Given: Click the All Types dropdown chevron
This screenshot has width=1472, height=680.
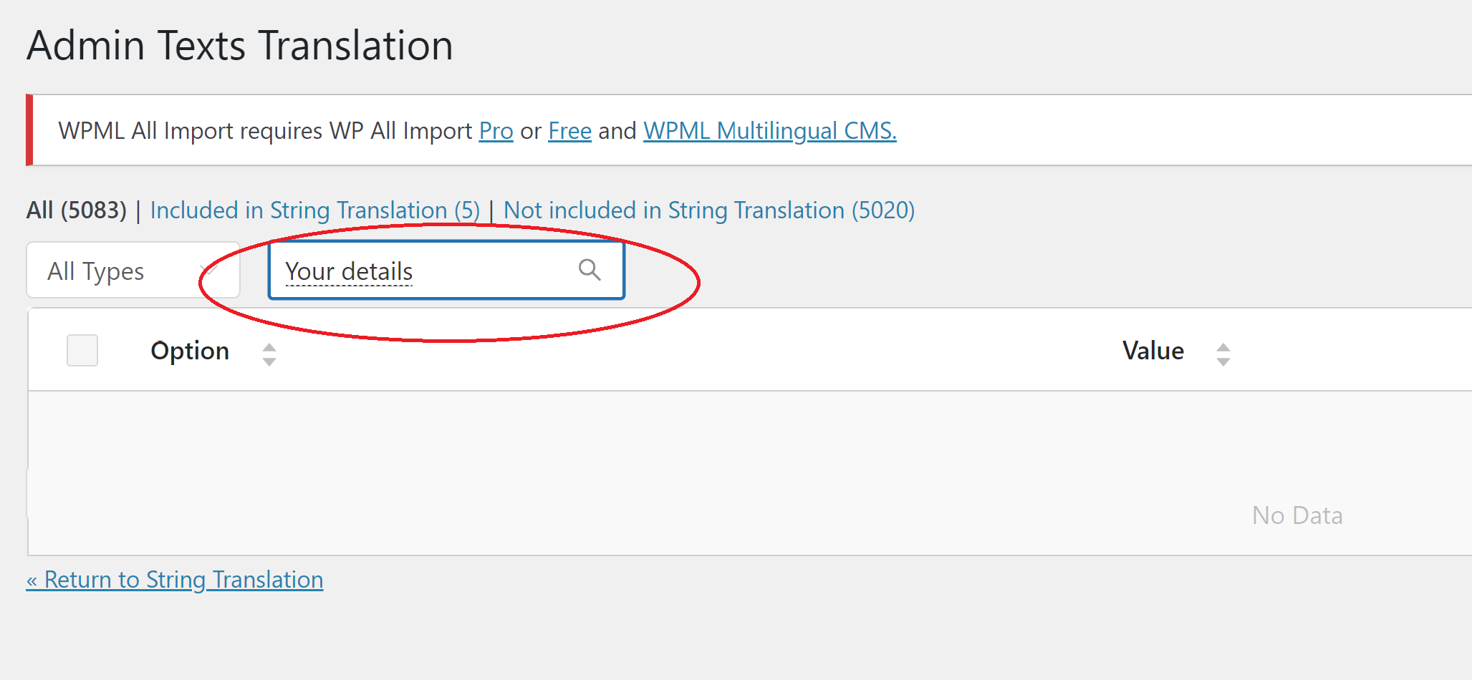Looking at the screenshot, I should coord(210,271).
